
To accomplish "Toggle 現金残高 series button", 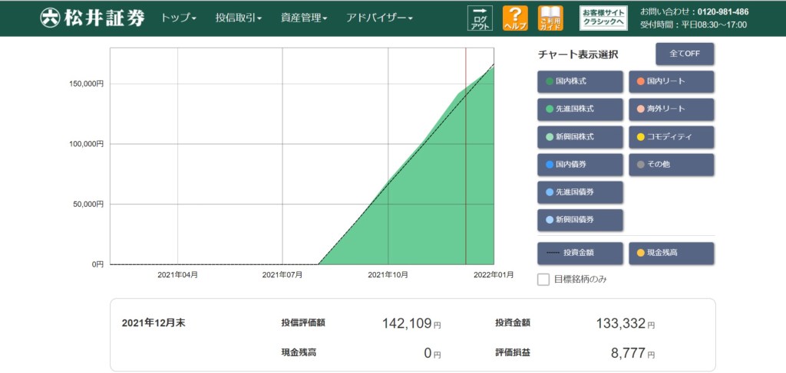I will tap(671, 253).
